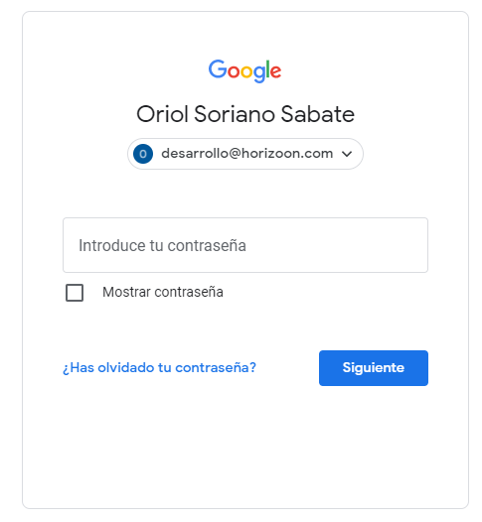Click the 'Mostrar contraseña' label text
482x522 pixels.
pos(163,292)
